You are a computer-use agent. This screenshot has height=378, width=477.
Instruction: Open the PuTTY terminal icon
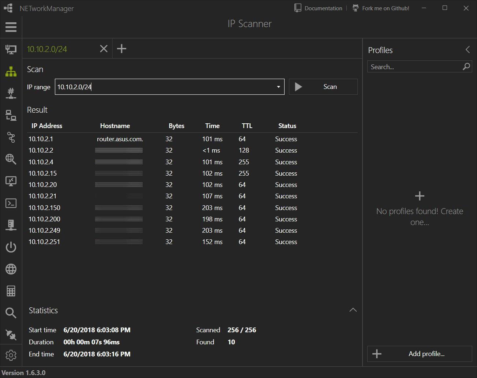pyautogui.click(x=11, y=203)
